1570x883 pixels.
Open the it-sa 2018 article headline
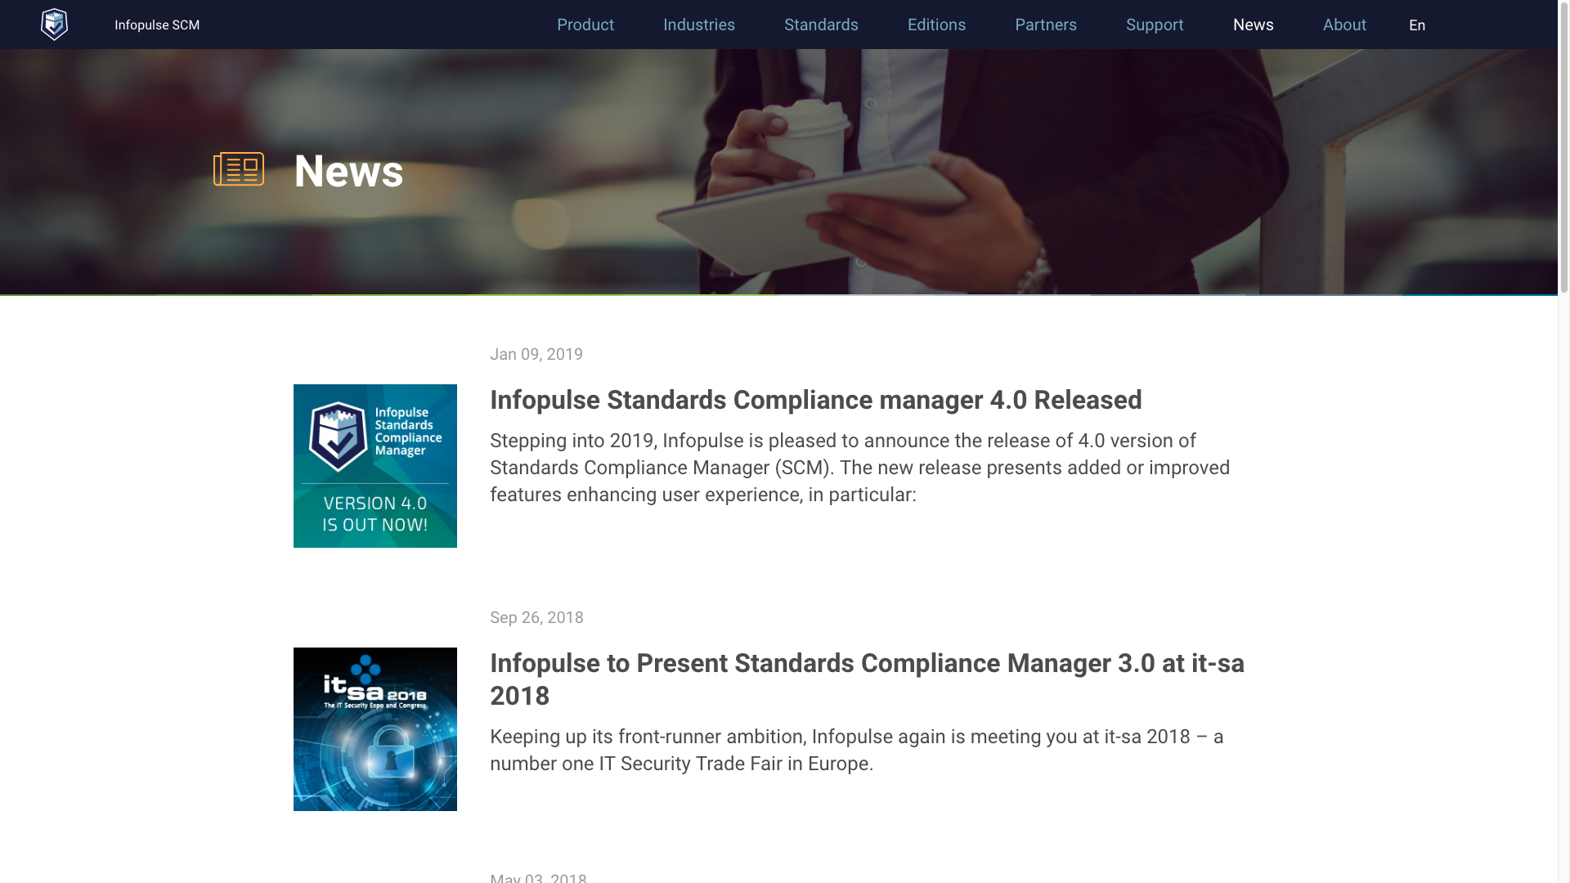(x=867, y=679)
